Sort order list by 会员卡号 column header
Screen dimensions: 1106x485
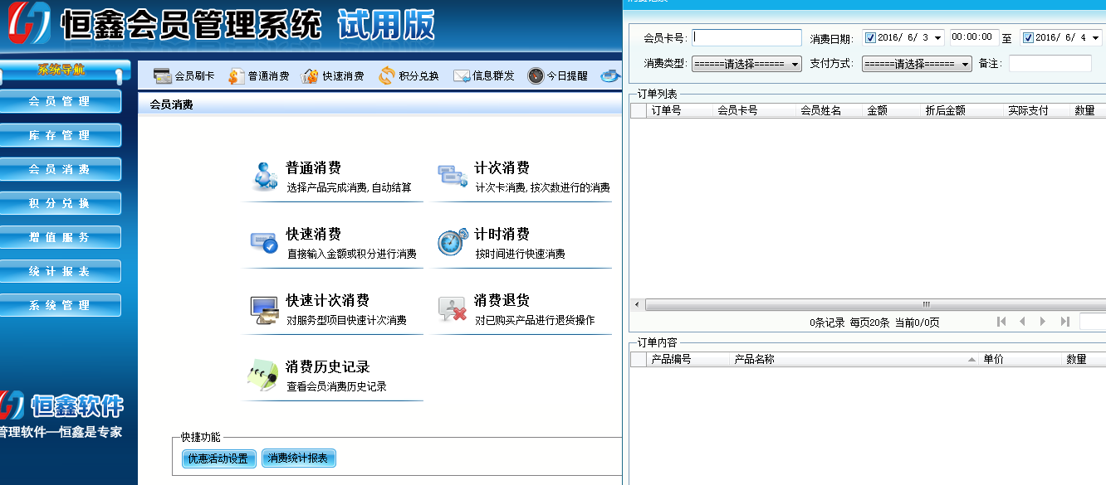(754, 110)
